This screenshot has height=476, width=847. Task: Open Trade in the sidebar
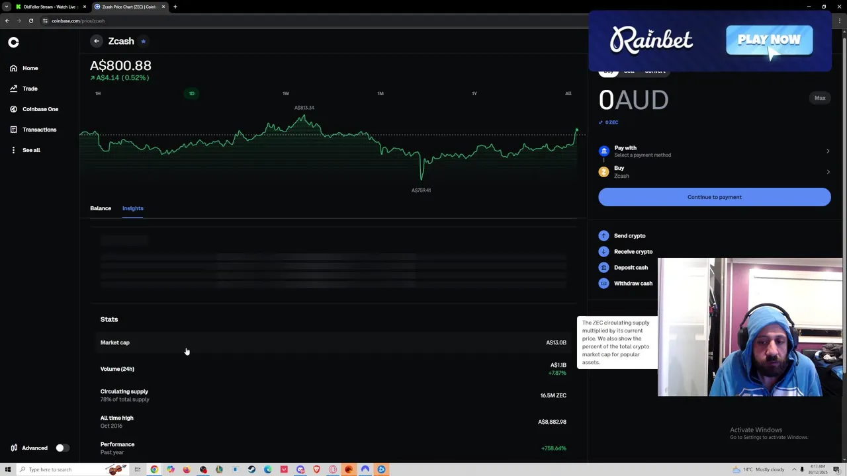[x=24, y=89]
